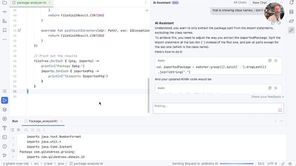
Task: Toggle the AI Assistant sparkle icon
Action: pos(291,30)
